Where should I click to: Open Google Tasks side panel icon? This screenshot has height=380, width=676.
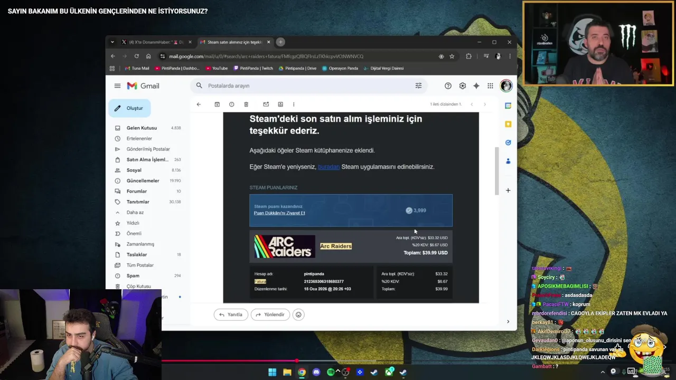[508, 142]
